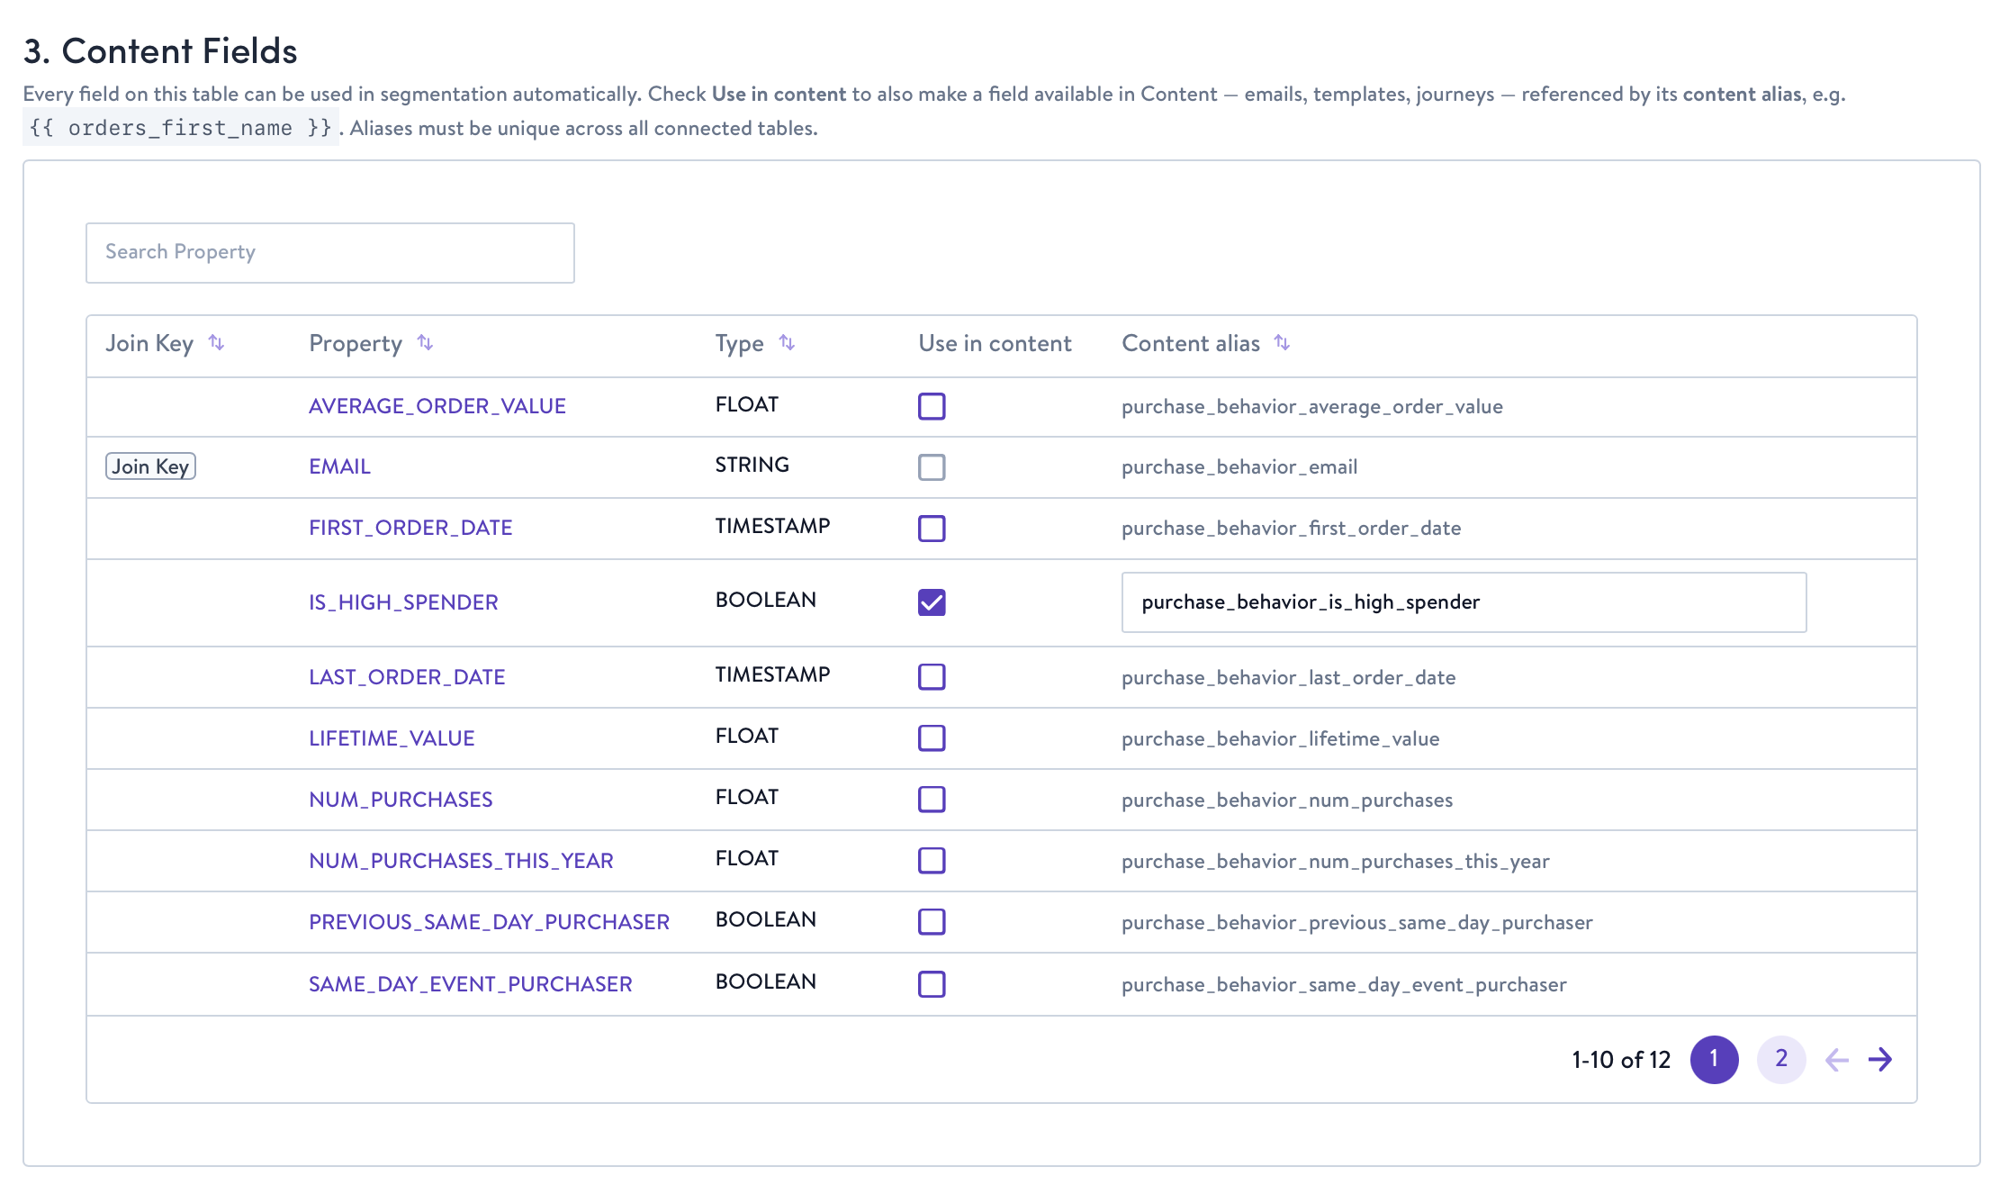
Task: Click the Join Key badge on EMAIL row
Action: (150, 466)
